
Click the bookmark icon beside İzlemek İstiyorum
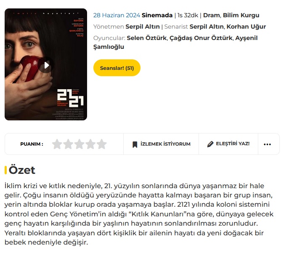tap(135, 144)
